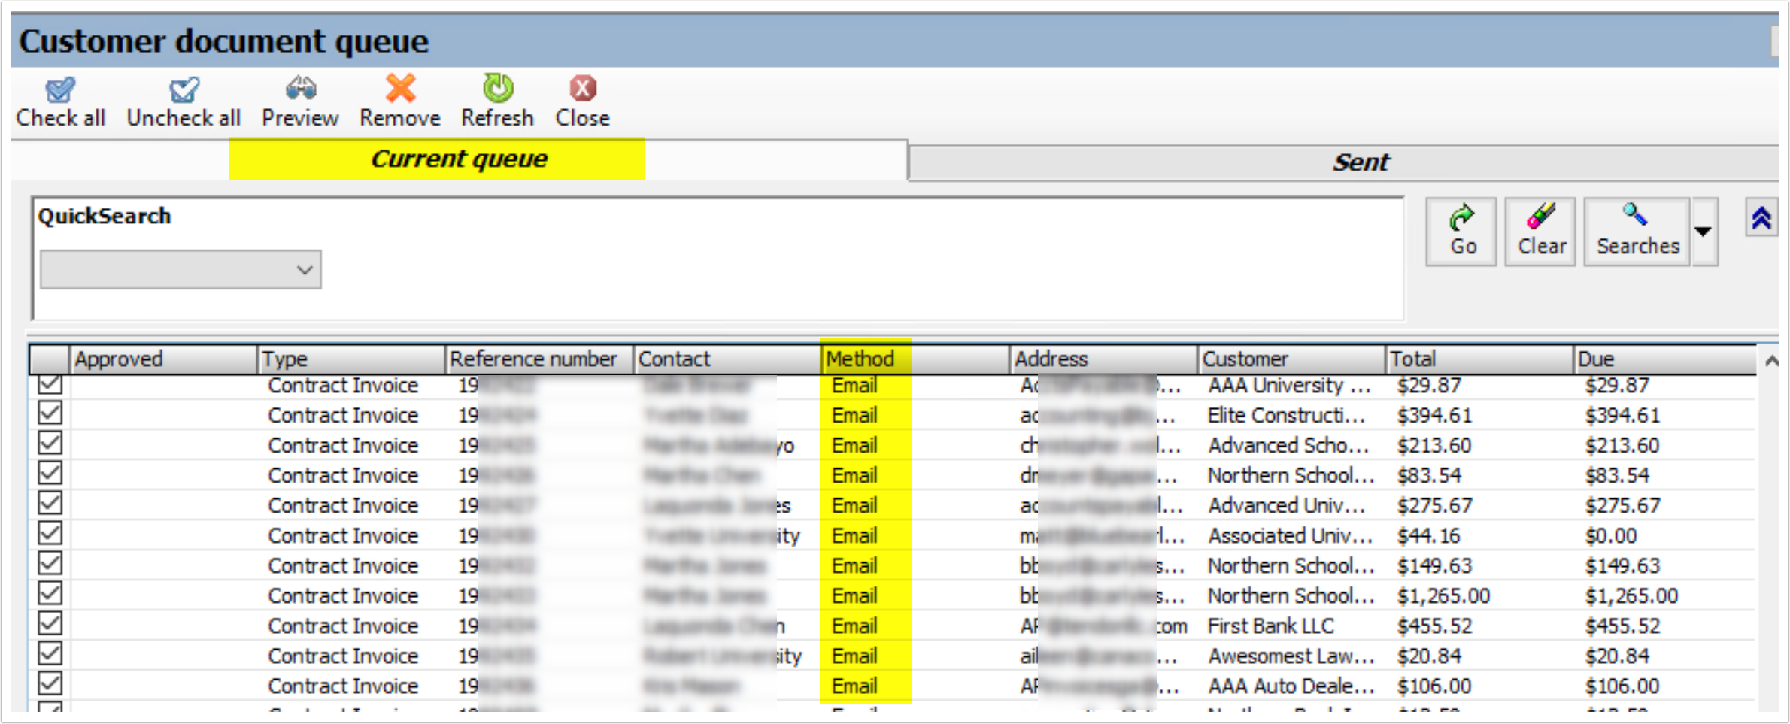Image resolution: width=1790 pixels, height=724 pixels.
Task: Click the scrollbar up arrow
Action: tap(1771, 359)
